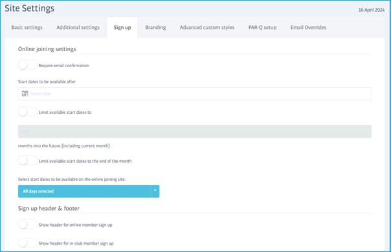
Task: Click 'months into the future' text
Action: 64,146
